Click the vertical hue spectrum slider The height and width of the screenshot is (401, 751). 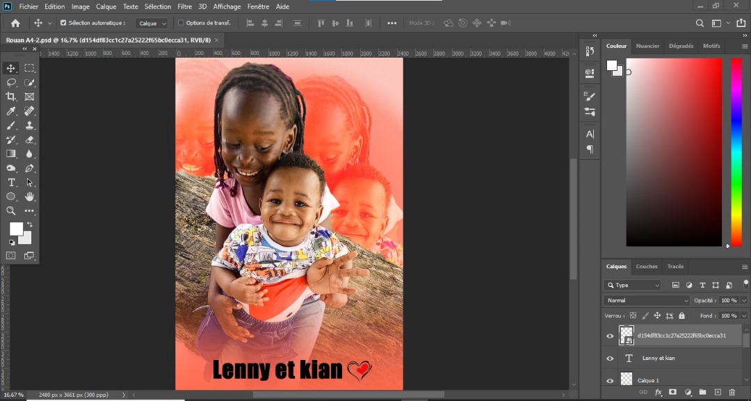[x=736, y=152]
